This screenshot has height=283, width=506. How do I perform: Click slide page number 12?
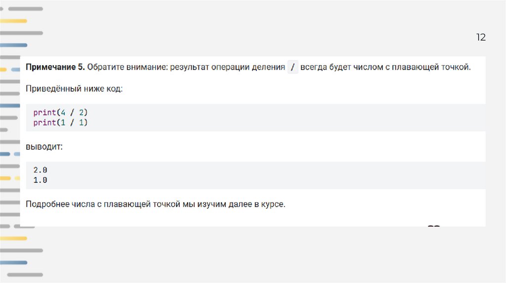coord(481,37)
